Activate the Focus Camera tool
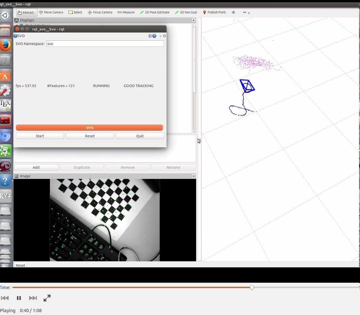 coord(100,12)
